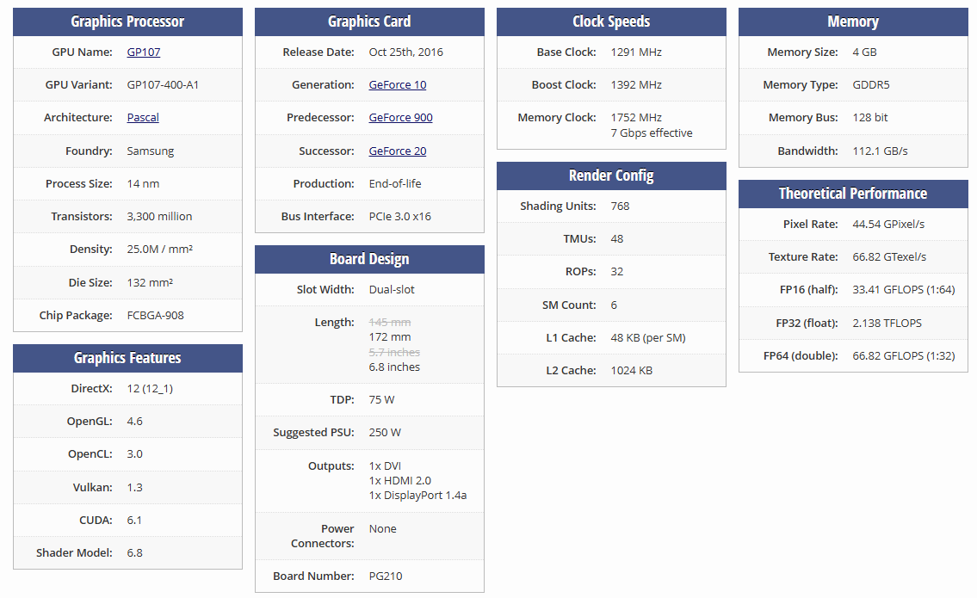Click the CUDA value 6.1
Screen dimensions: 977x598
[x=134, y=521]
